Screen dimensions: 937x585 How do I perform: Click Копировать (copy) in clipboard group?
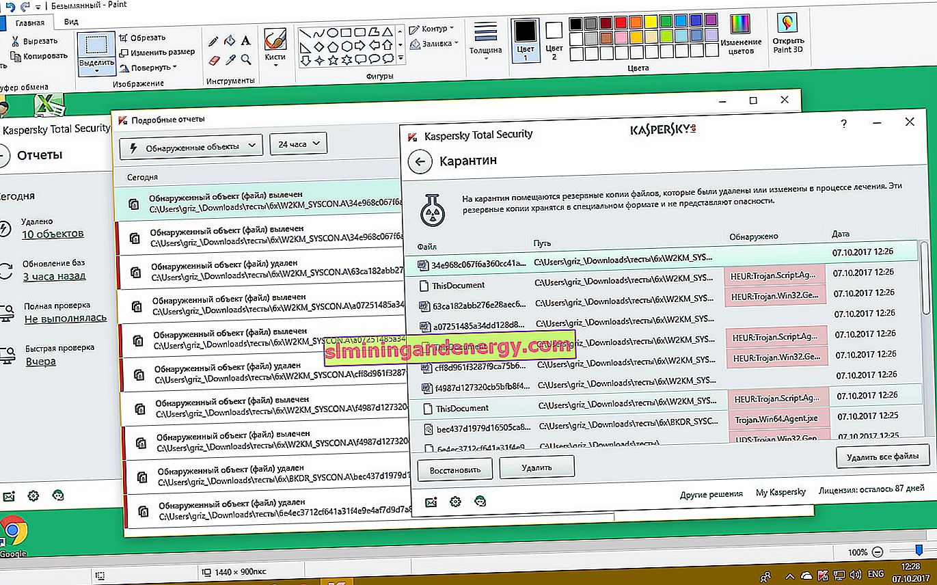pos(39,56)
